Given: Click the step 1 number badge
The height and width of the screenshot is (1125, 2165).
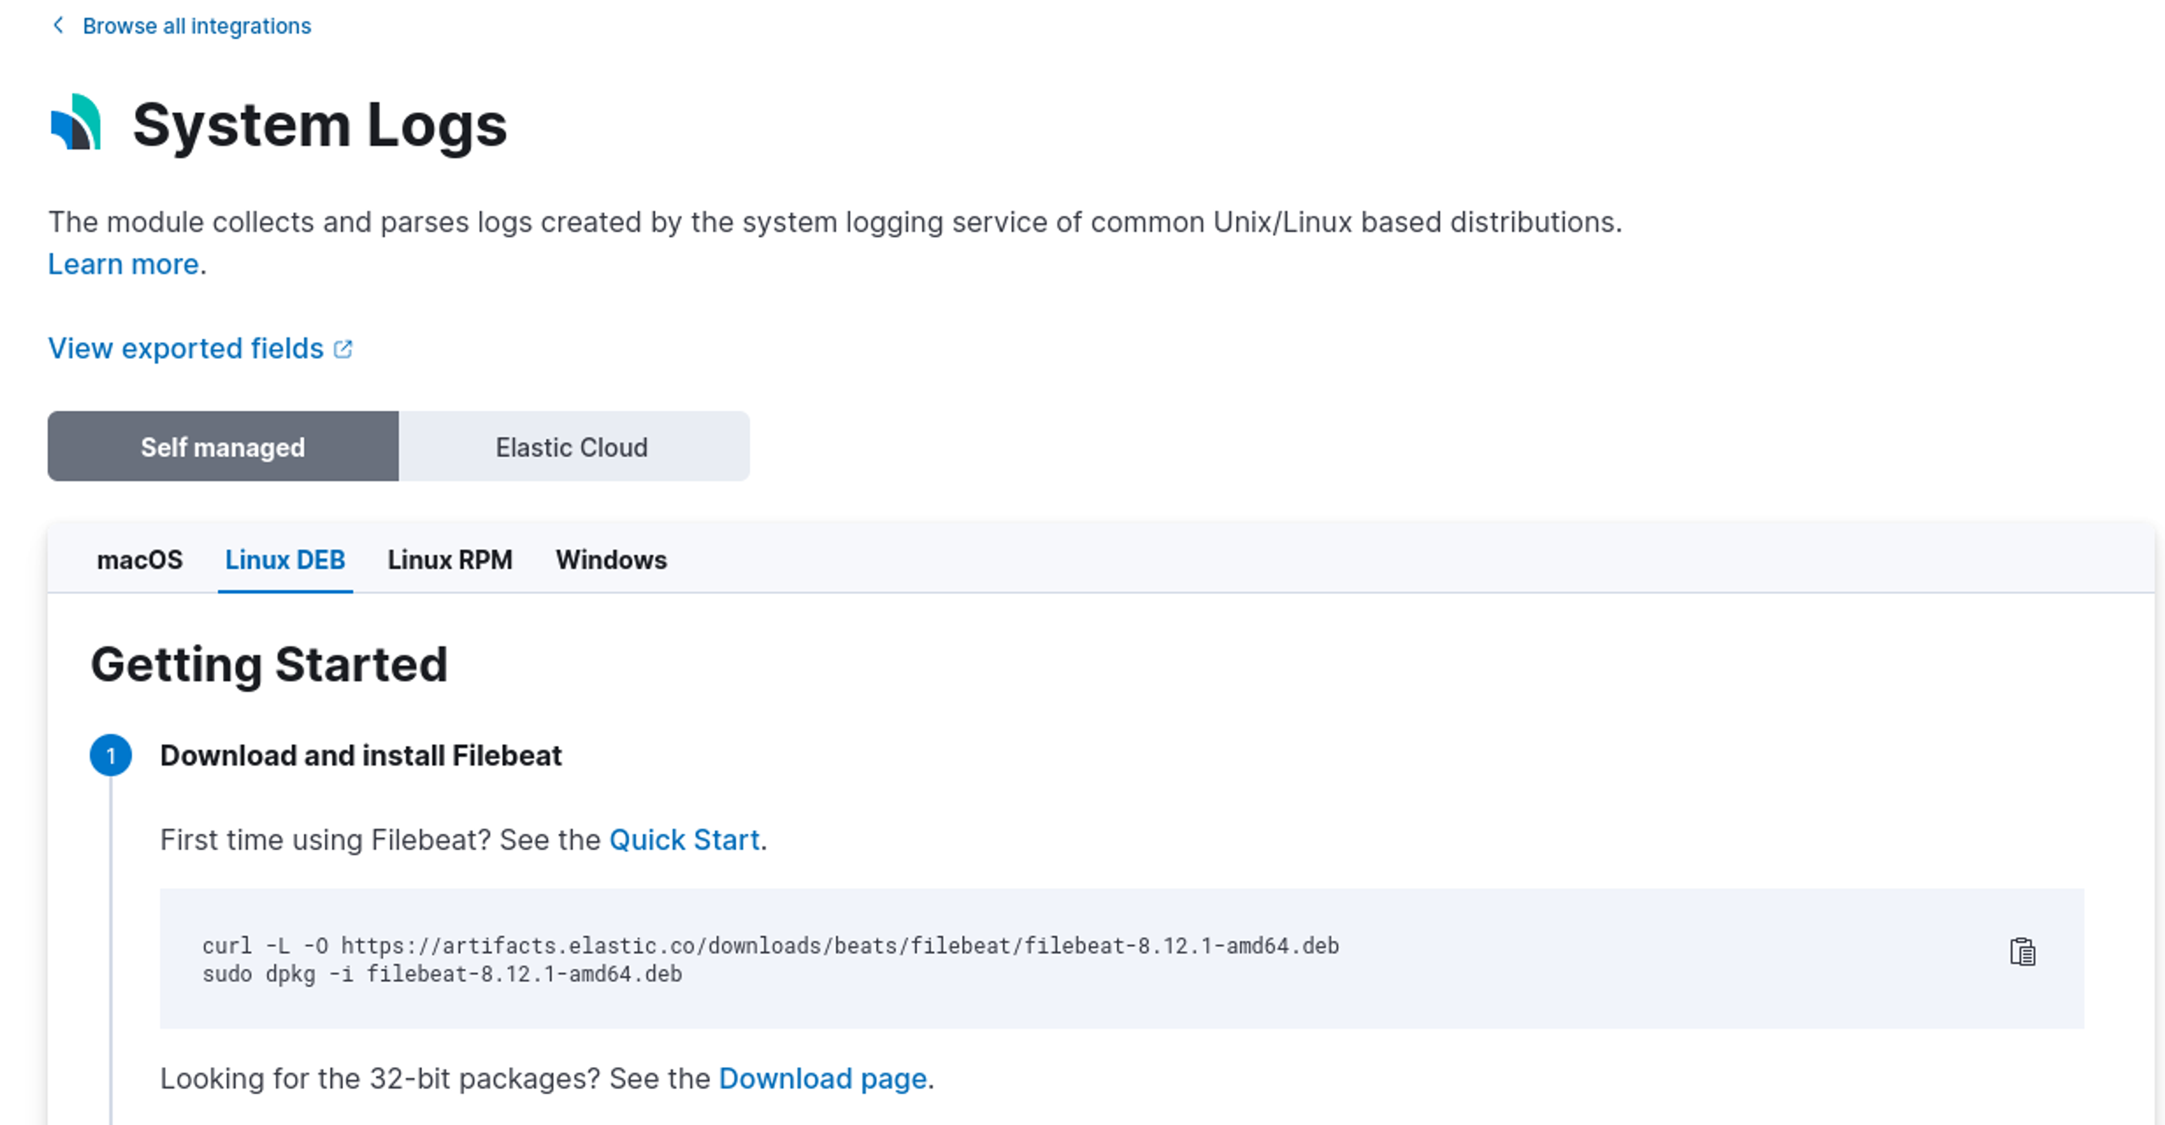Looking at the screenshot, I should pos(111,755).
